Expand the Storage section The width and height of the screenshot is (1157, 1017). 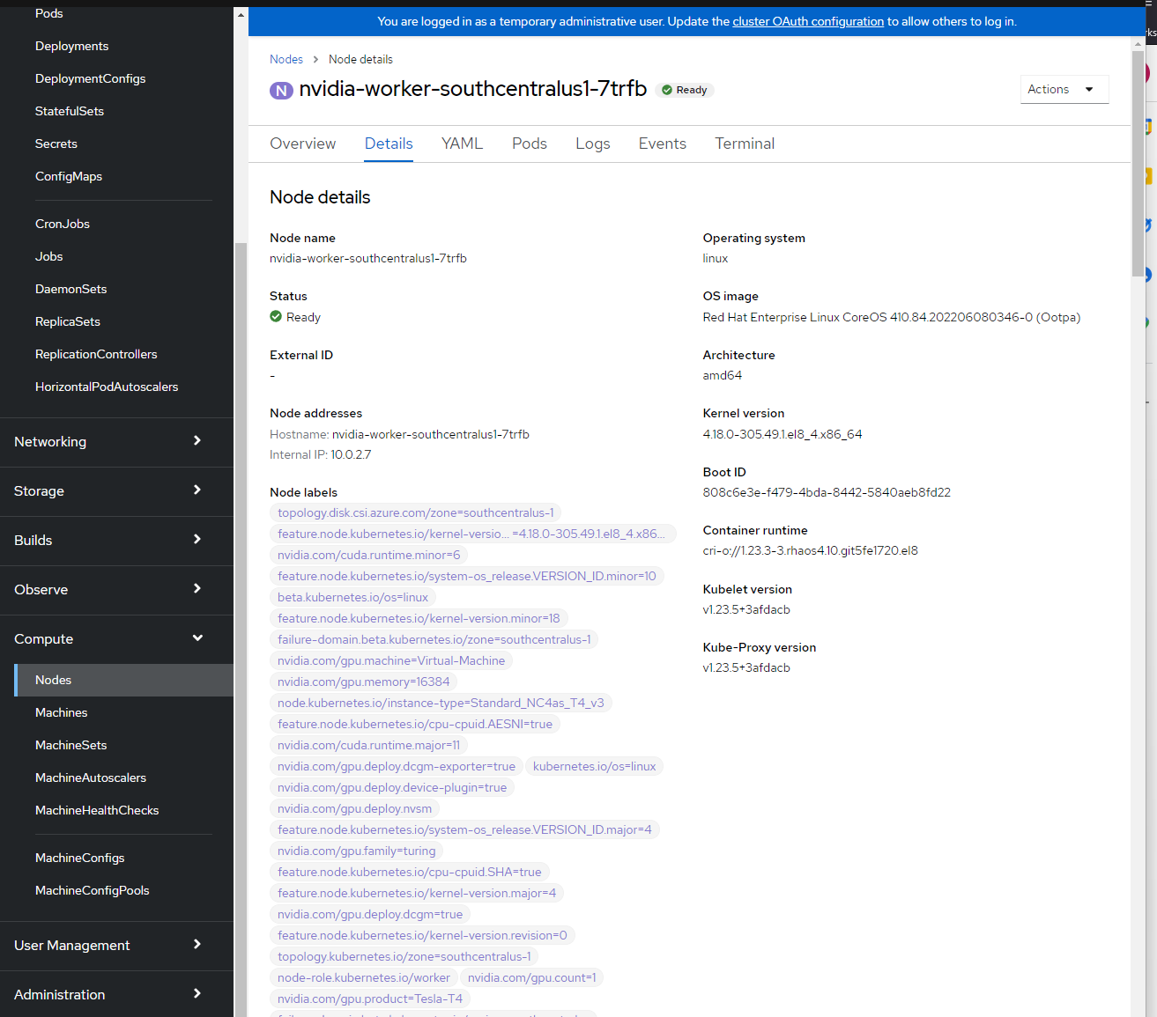(116, 491)
